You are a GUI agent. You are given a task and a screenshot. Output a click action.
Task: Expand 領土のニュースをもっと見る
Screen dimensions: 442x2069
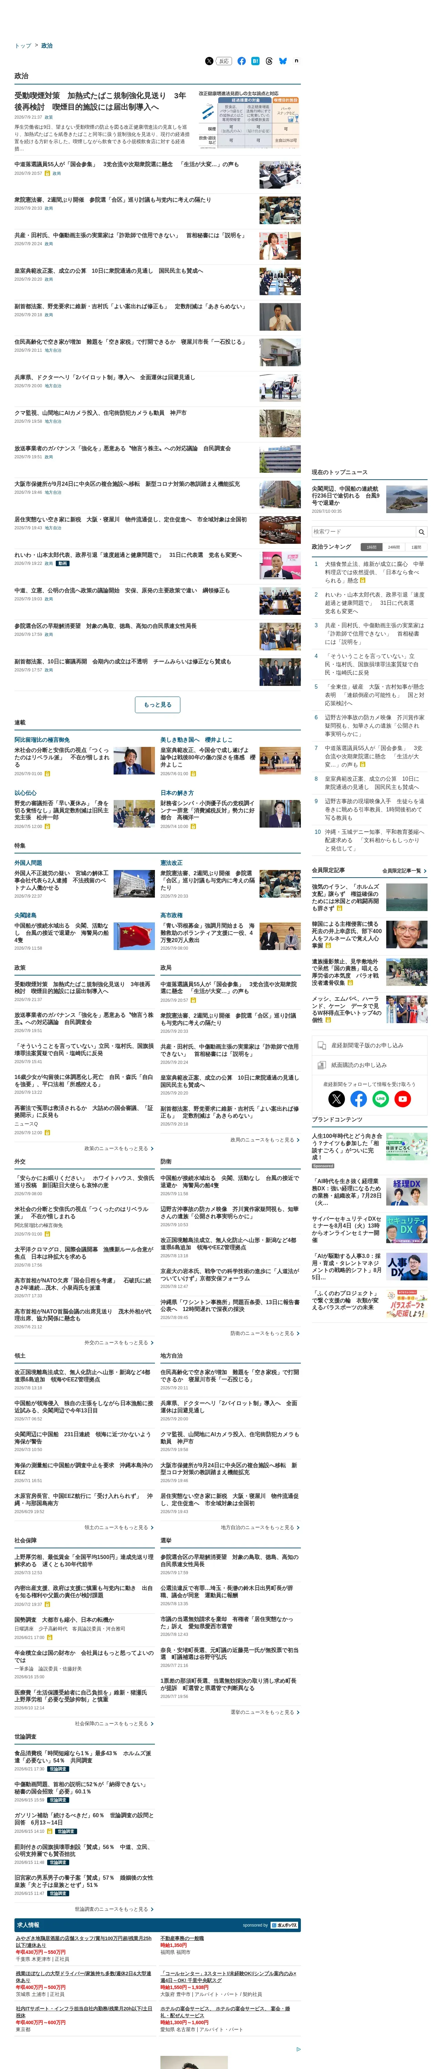119,1528
